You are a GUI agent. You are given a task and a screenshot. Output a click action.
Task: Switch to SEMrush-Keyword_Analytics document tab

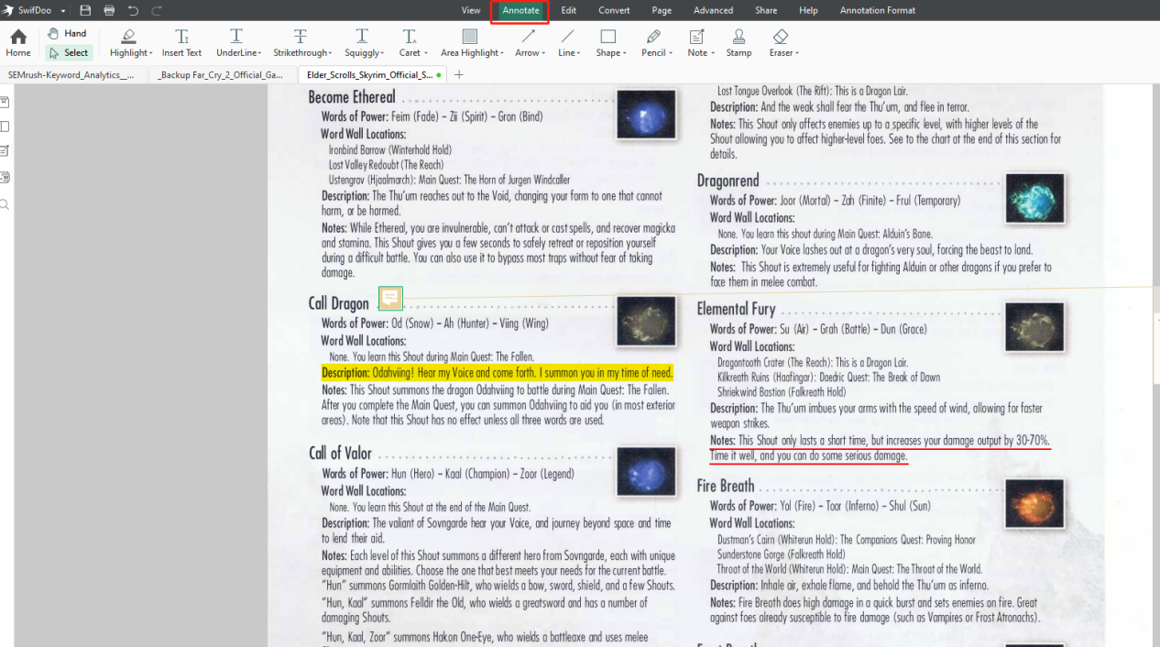coord(71,75)
